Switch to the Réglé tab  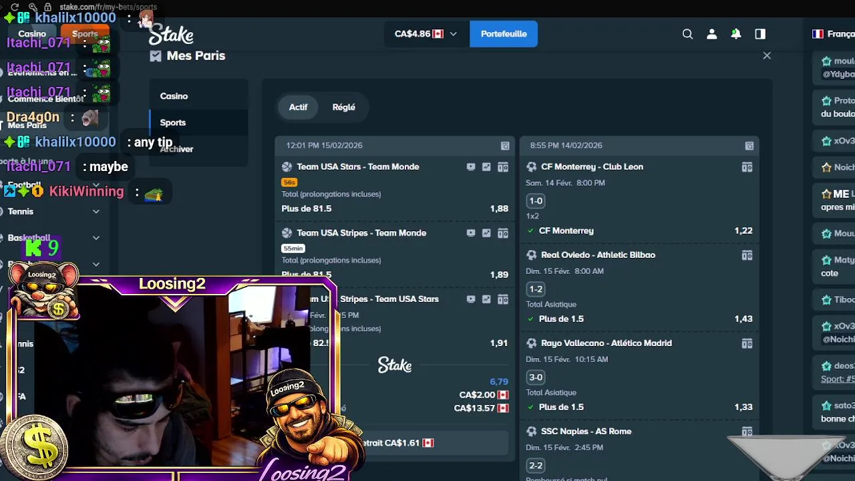point(343,107)
